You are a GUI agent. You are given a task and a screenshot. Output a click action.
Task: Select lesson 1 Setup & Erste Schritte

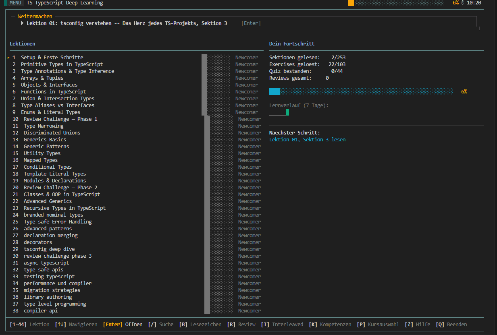[135, 58]
